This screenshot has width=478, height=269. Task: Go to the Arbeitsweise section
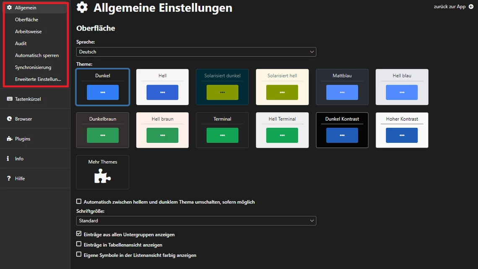click(x=28, y=31)
